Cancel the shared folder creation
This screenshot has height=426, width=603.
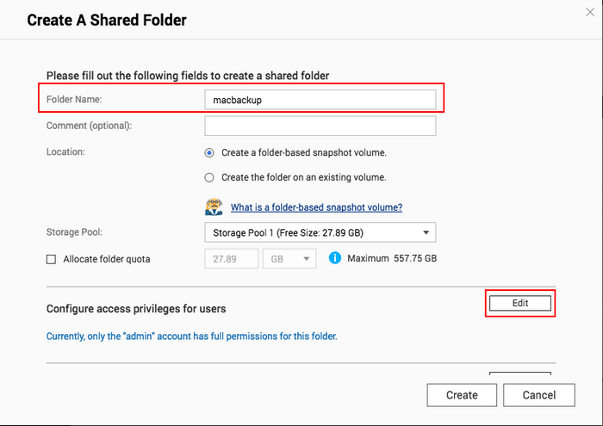(x=539, y=395)
